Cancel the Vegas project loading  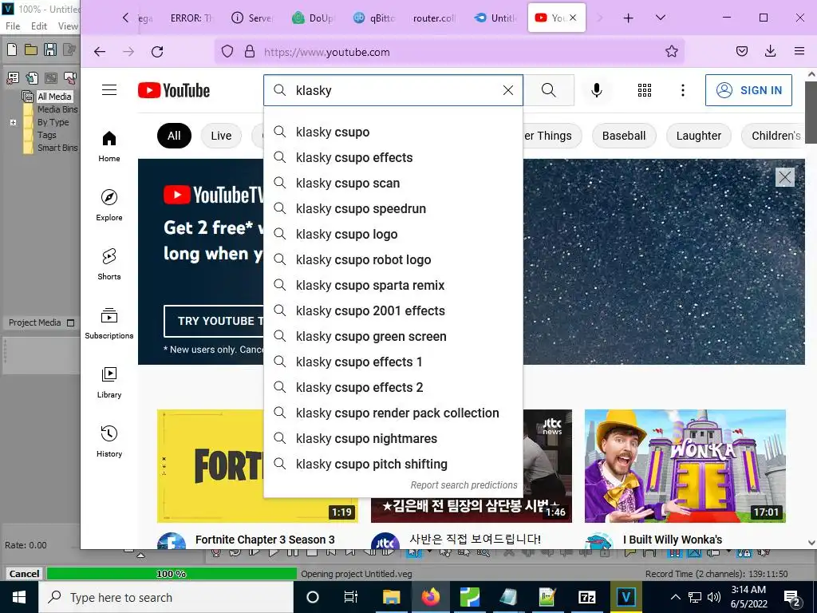(24, 573)
